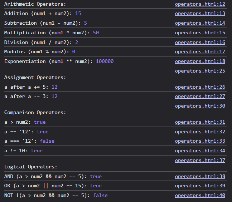Open source link operators.html:39
This screenshot has height=202, width=232.
coord(200,186)
